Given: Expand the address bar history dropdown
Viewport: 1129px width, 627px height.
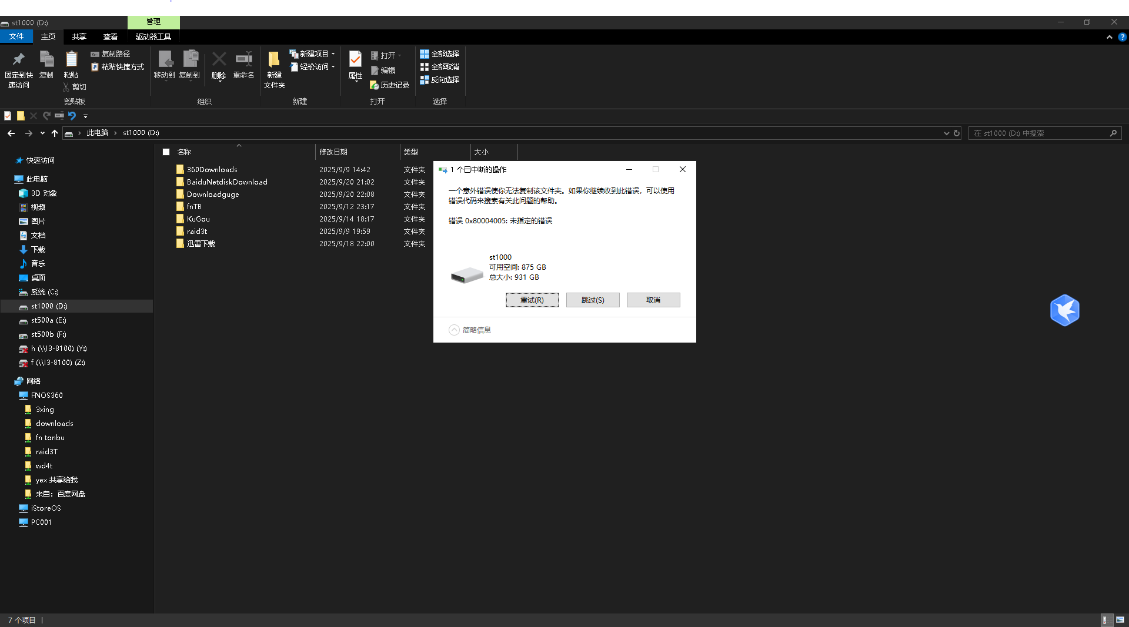Looking at the screenshot, I should pos(946,133).
